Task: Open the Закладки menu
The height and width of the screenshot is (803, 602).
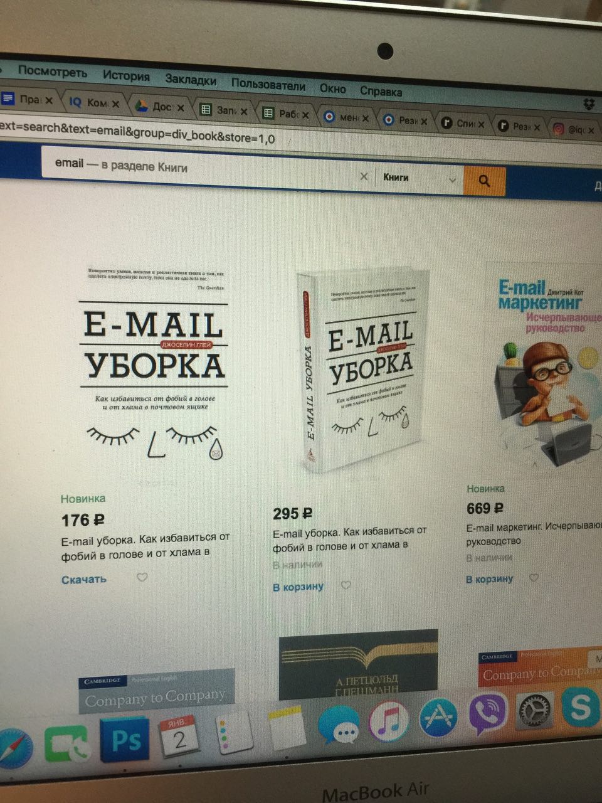Action: [x=191, y=79]
